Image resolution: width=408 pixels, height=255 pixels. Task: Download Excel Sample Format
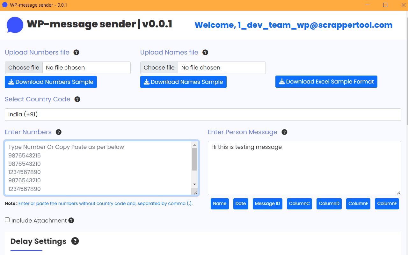326,82
